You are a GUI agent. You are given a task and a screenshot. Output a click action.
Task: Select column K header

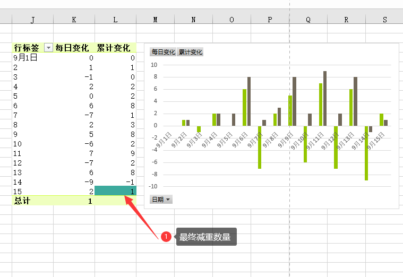point(74,20)
